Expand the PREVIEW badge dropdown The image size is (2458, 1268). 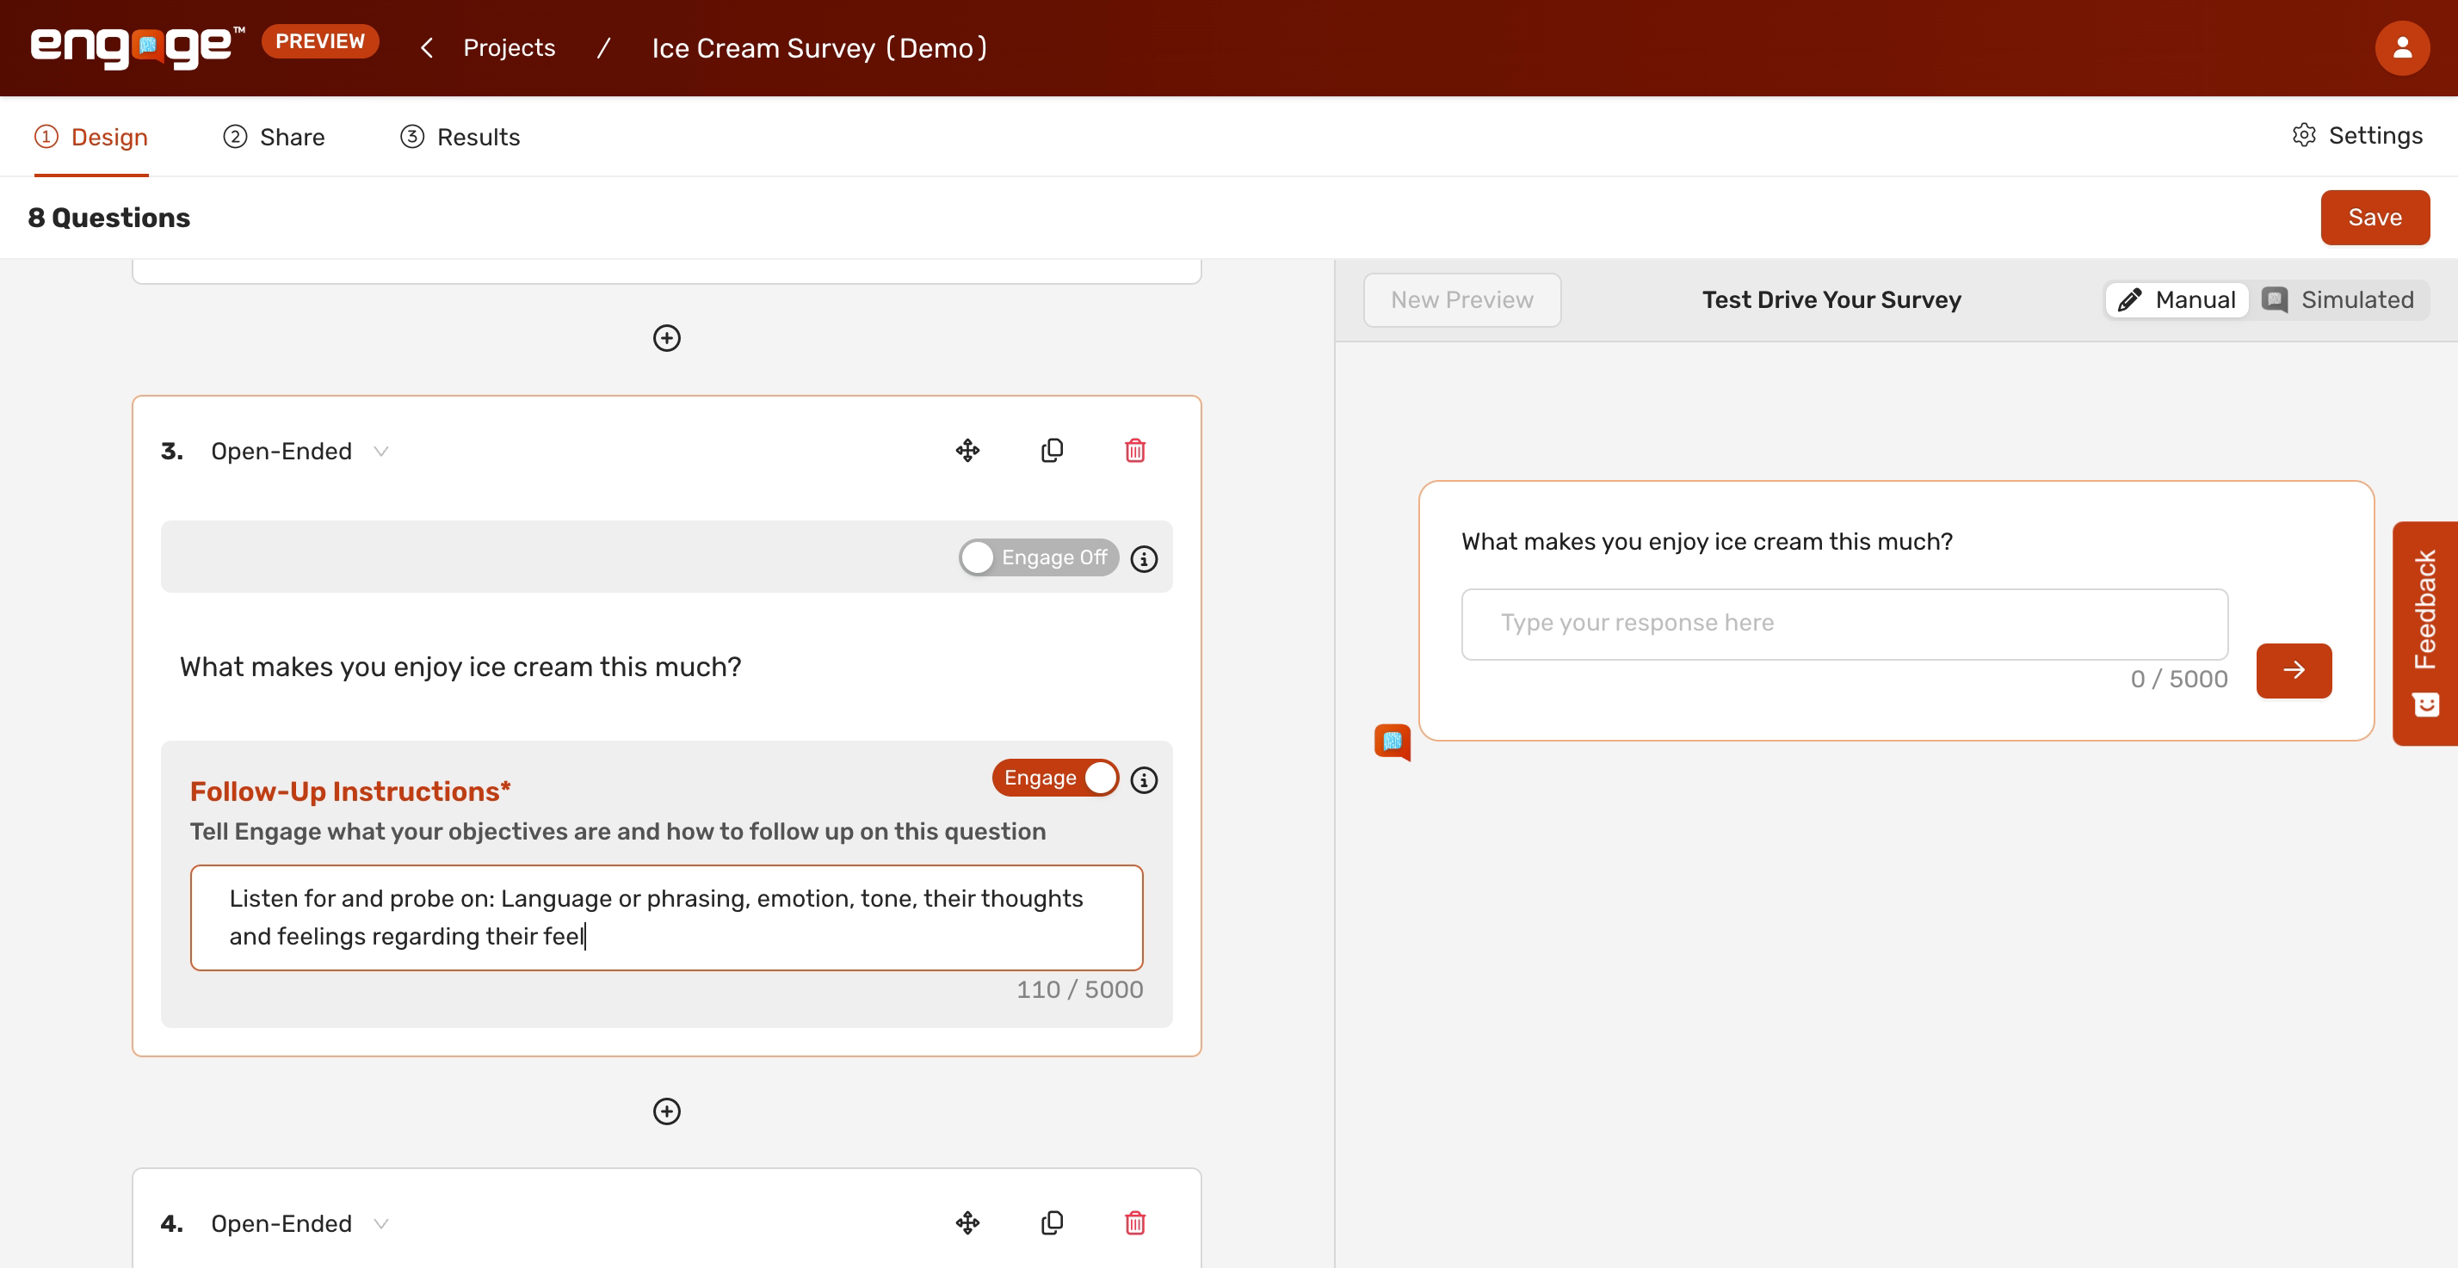point(319,40)
